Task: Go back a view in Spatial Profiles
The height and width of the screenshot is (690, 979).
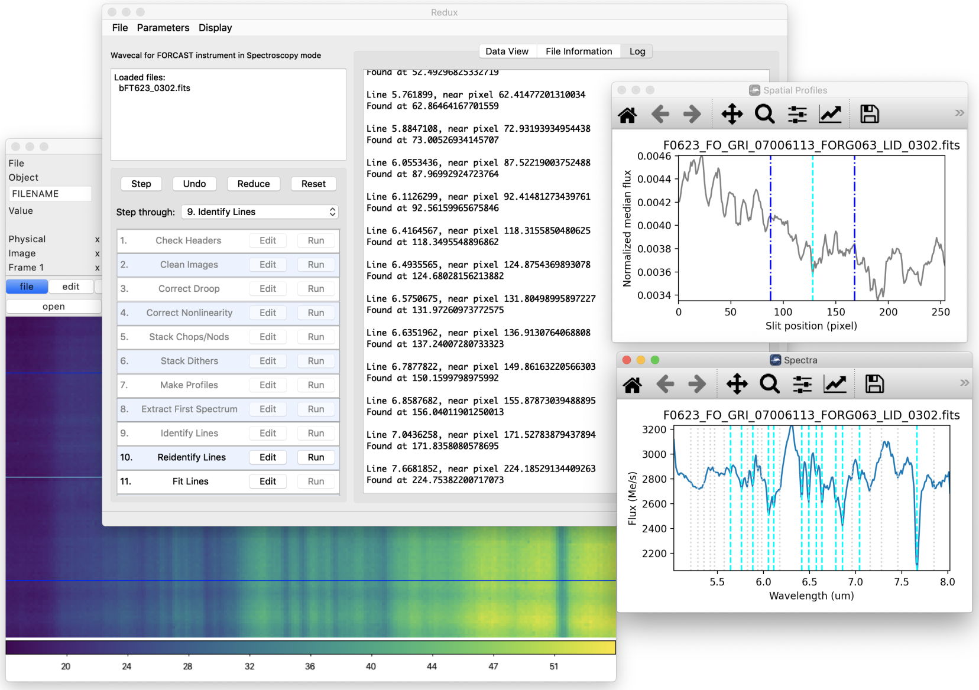Action: 660,113
